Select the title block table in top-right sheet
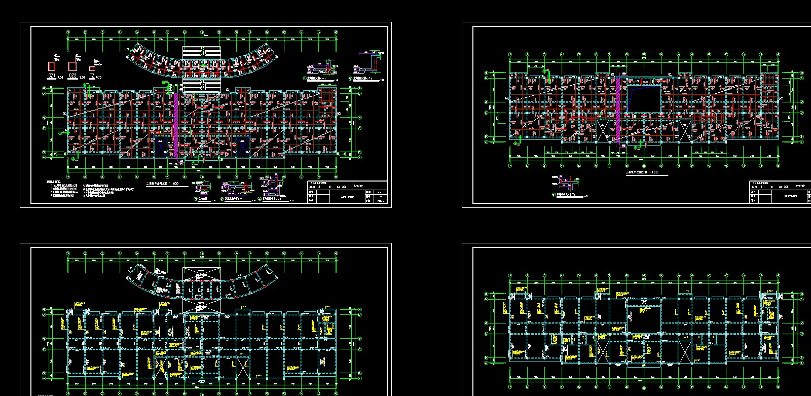The height and width of the screenshot is (396, 811). [780, 192]
